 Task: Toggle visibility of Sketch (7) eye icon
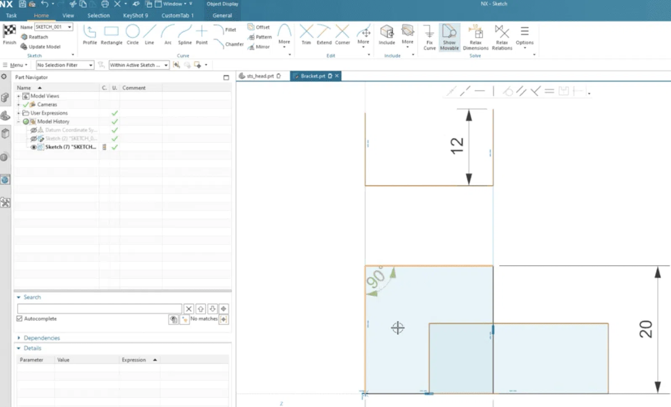pyautogui.click(x=34, y=147)
